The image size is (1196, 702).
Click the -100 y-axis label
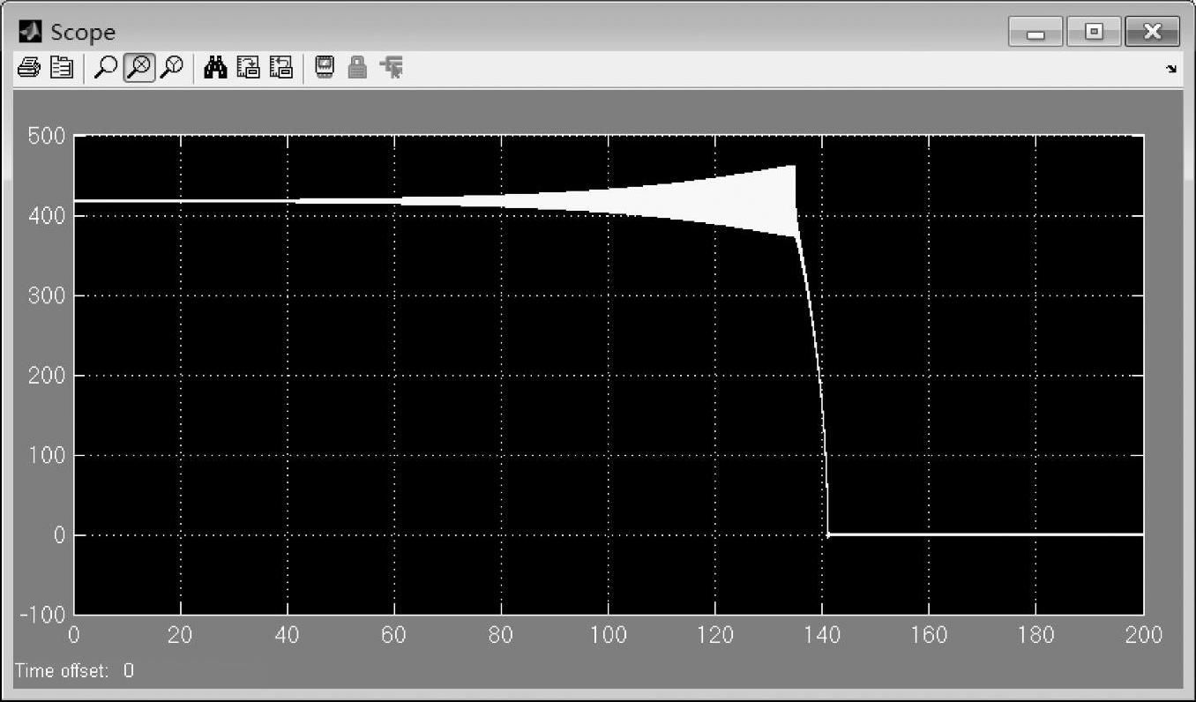(44, 615)
